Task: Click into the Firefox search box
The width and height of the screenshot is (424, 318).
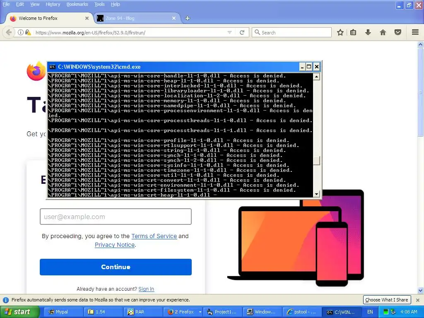Action: pos(292,32)
